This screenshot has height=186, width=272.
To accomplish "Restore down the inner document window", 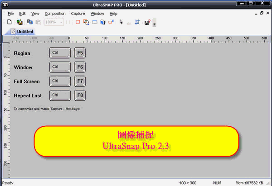I will (262, 14).
